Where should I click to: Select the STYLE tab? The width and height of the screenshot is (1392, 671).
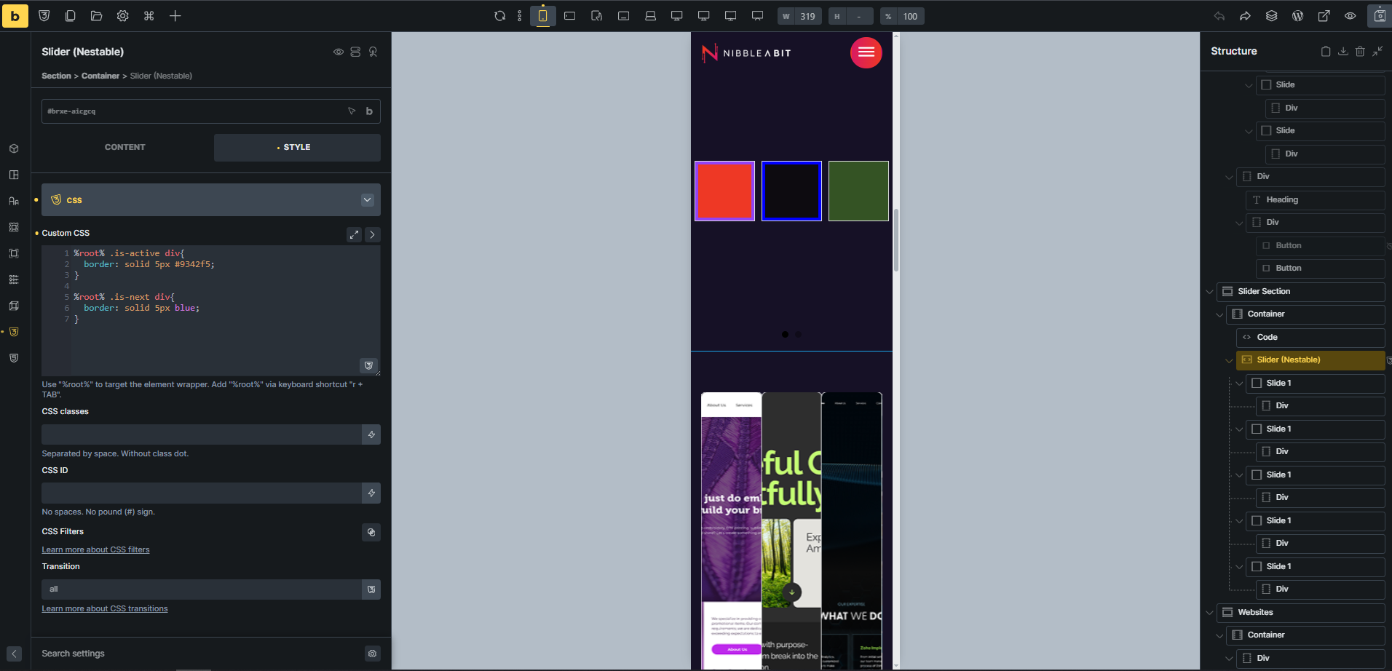click(x=297, y=147)
